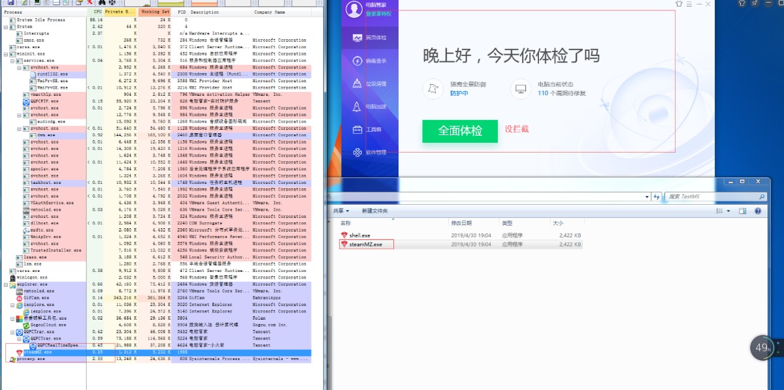Click the procexp.exe process icon
Image resolution: width=784 pixels, height=390 pixels.
12,359
